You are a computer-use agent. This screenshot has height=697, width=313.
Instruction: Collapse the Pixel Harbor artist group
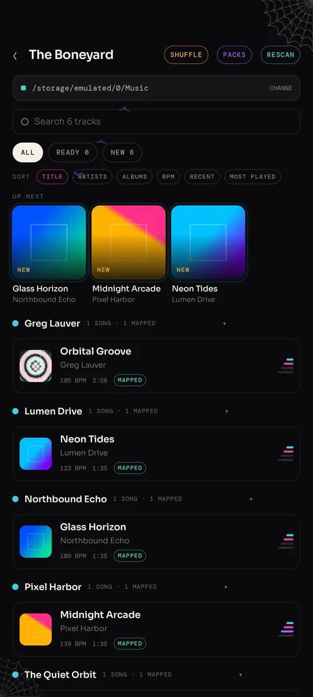click(x=226, y=587)
